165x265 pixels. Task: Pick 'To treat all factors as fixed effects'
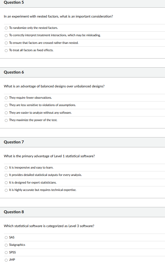click(x=6, y=50)
